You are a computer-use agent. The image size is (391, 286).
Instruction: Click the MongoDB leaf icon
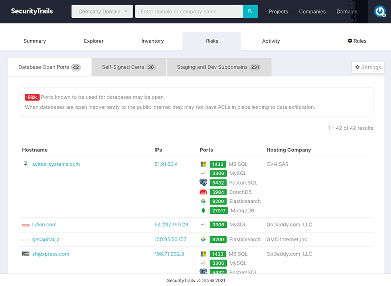click(x=203, y=211)
